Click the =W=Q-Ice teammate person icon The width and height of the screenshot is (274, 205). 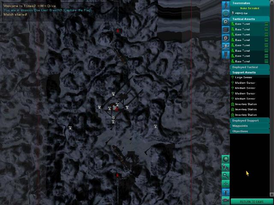pos(233,13)
